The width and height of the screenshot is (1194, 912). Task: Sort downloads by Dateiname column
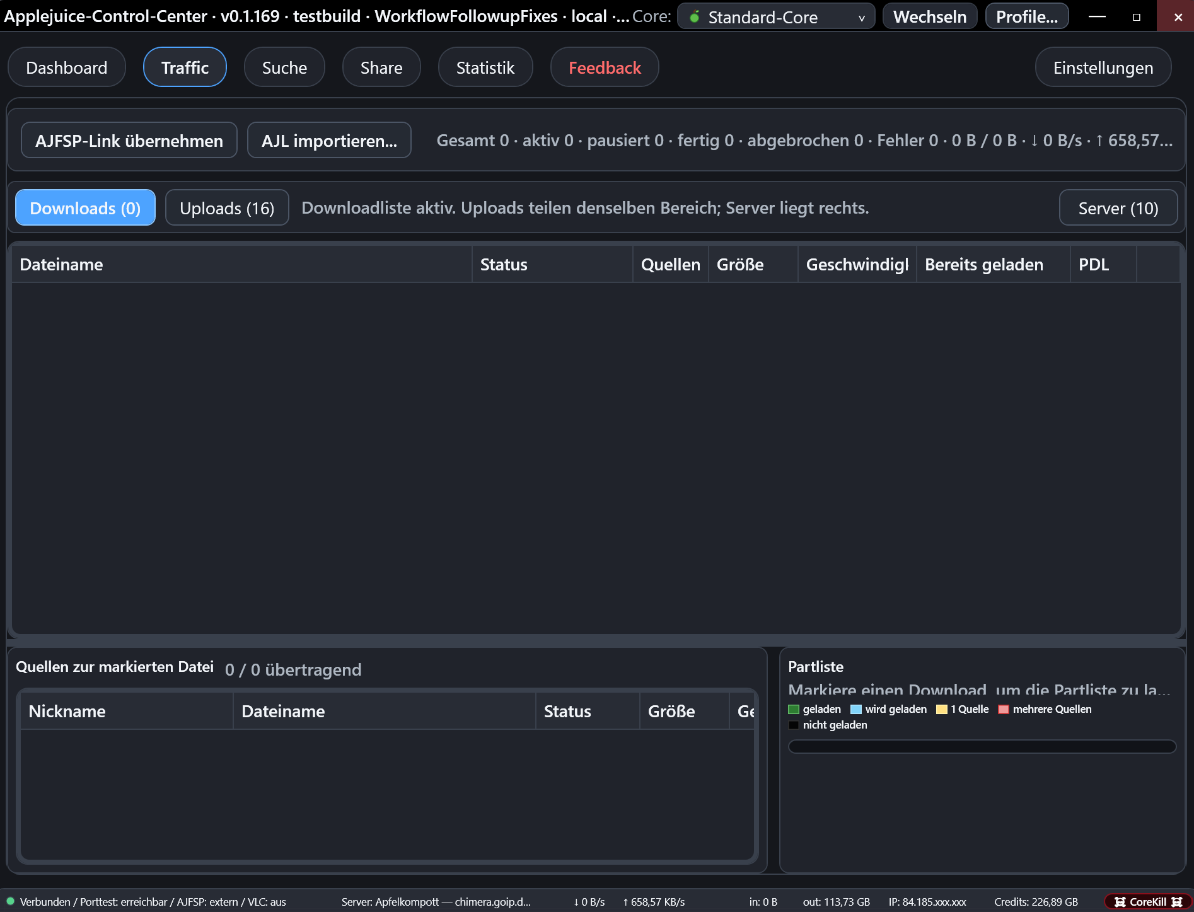[x=242, y=265]
